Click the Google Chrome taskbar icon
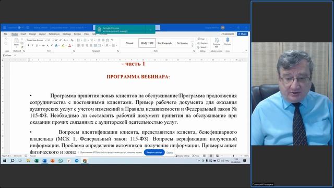 (85, 161)
